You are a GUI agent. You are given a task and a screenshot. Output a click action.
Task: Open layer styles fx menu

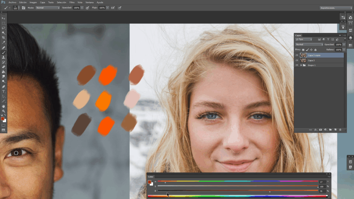coord(316,130)
